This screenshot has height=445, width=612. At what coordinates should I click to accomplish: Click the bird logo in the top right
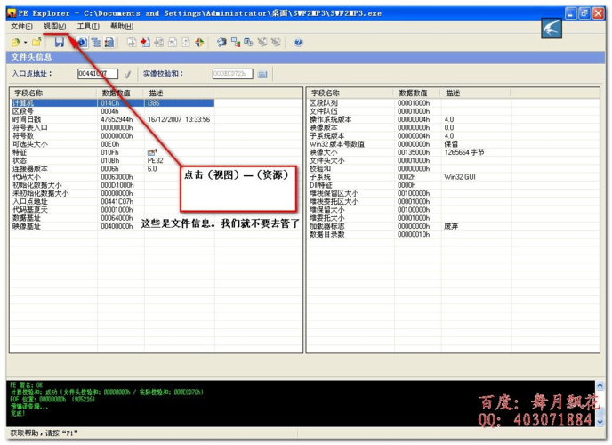coord(552,28)
